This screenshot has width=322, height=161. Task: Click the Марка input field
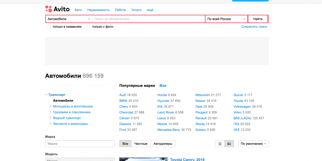tap(80, 144)
